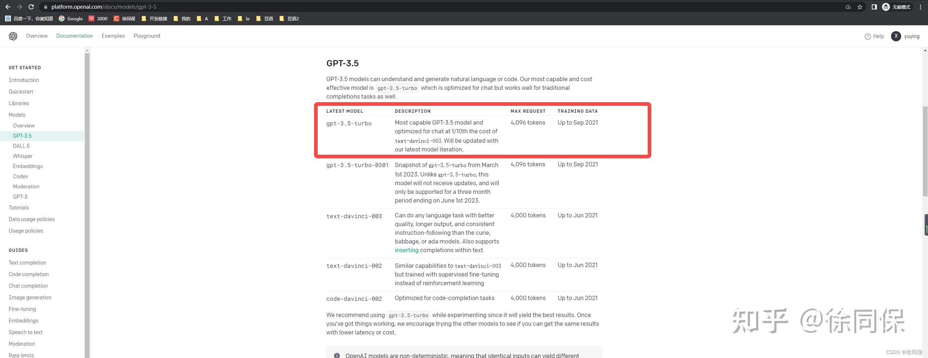Open the Google bookmark

(71, 18)
